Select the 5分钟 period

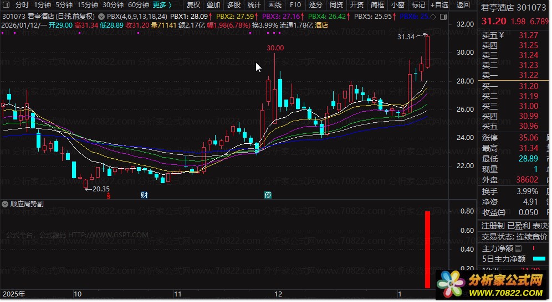tap(64, 5)
